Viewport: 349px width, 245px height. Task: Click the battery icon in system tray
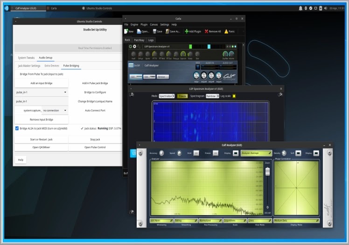[321, 8]
